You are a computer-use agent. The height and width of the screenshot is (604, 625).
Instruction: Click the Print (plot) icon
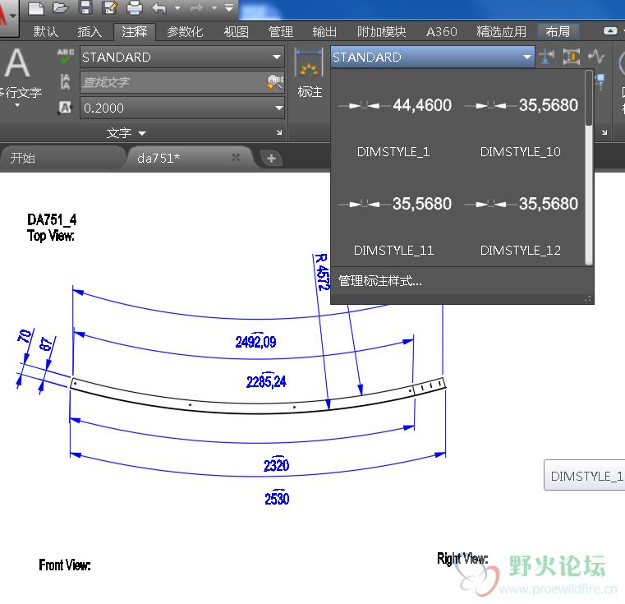[134, 8]
